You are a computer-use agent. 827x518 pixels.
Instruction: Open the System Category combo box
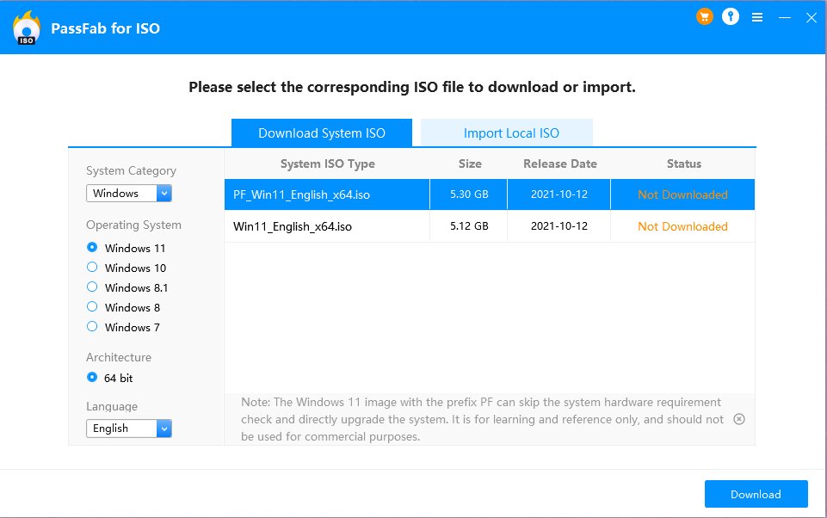tap(125, 193)
